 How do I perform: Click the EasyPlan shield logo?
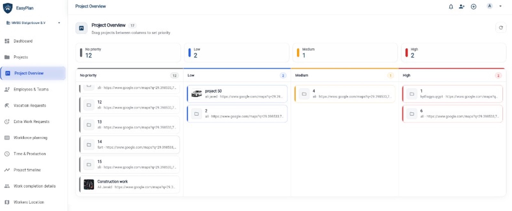pos(8,8)
